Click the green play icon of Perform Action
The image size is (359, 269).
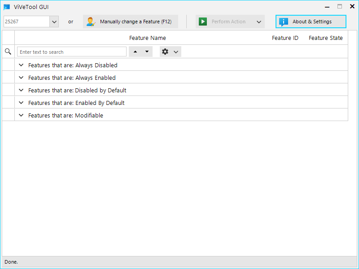[x=203, y=22]
